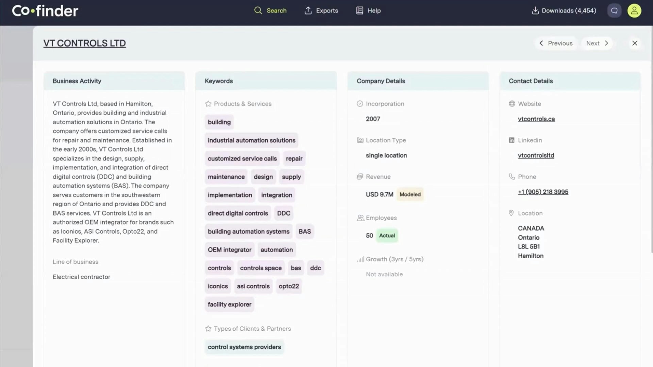Image resolution: width=653 pixels, height=367 pixels.
Task: Click the 'control systems providers' tag
Action: (244, 347)
